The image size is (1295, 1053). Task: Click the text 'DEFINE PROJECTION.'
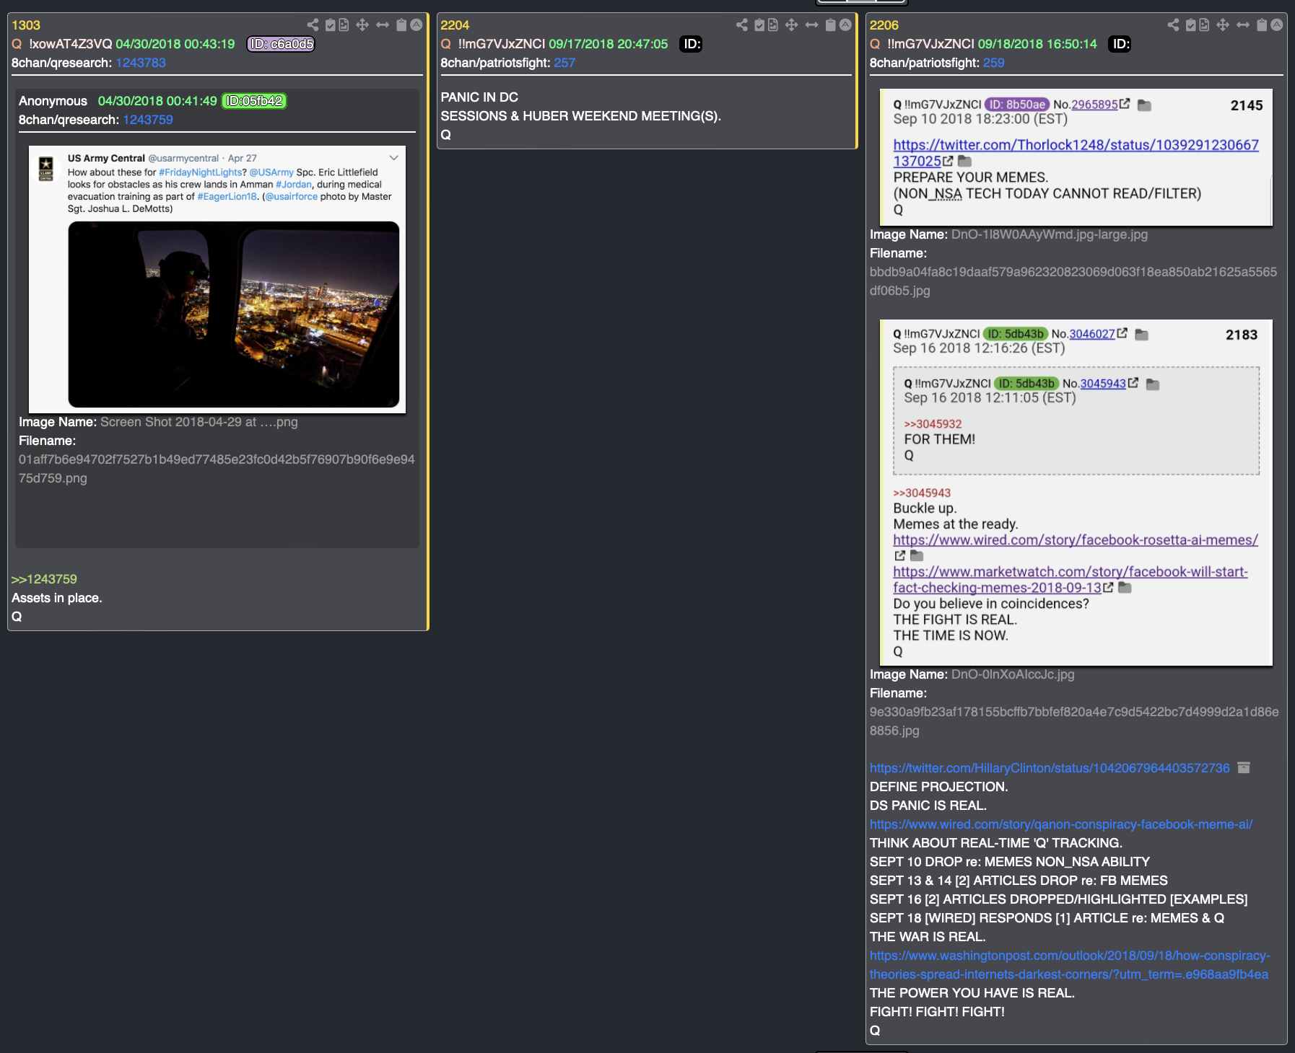(939, 787)
